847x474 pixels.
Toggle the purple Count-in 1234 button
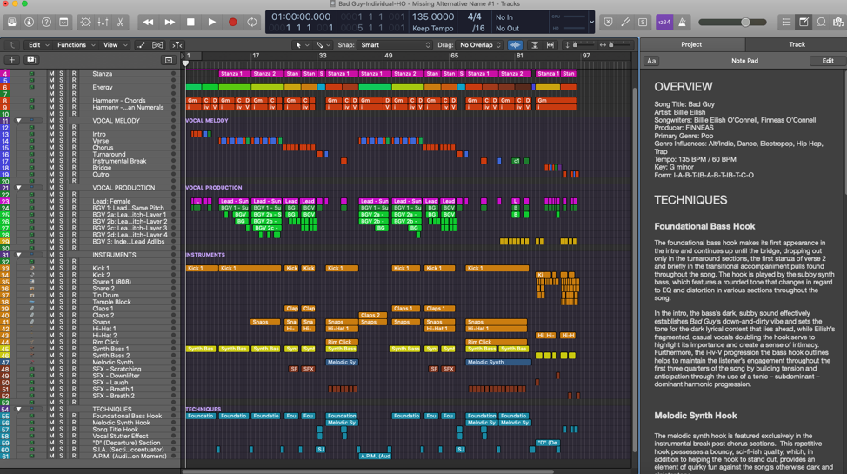tap(664, 22)
